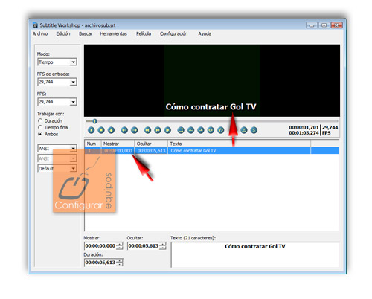Maximize the Subtitle Workshop window

[x=324, y=25]
